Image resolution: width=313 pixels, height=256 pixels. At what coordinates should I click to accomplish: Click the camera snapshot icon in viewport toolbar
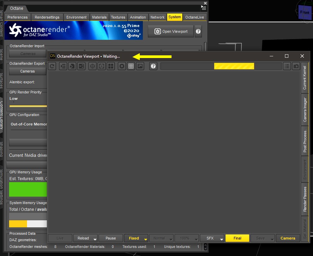[x=296, y=66]
